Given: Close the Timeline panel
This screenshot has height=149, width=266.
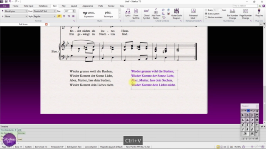Looking at the screenshot, I should [264, 127].
